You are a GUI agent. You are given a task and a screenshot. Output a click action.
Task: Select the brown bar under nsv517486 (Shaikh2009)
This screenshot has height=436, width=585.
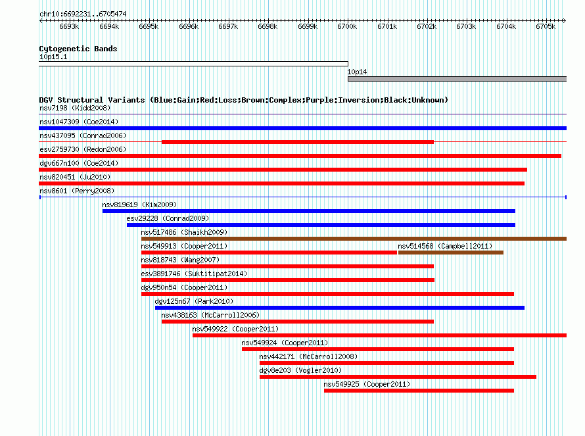[x=354, y=239]
